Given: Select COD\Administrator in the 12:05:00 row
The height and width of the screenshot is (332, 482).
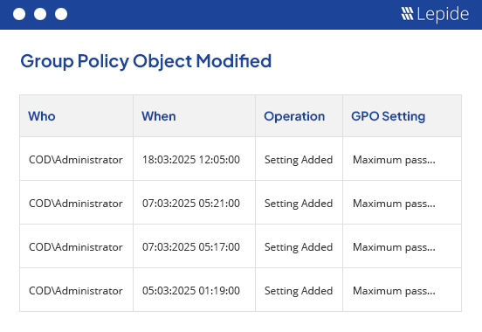Looking at the screenshot, I should point(76,160).
